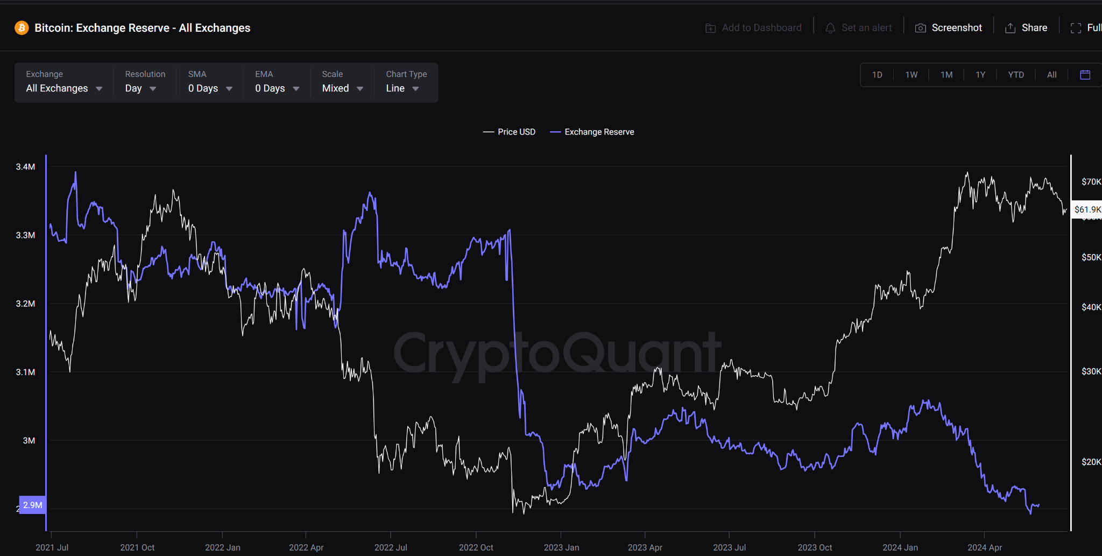The height and width of the screenshot is (556, 1102).
Task: Click the Share upload icon
Action: 1010,28
